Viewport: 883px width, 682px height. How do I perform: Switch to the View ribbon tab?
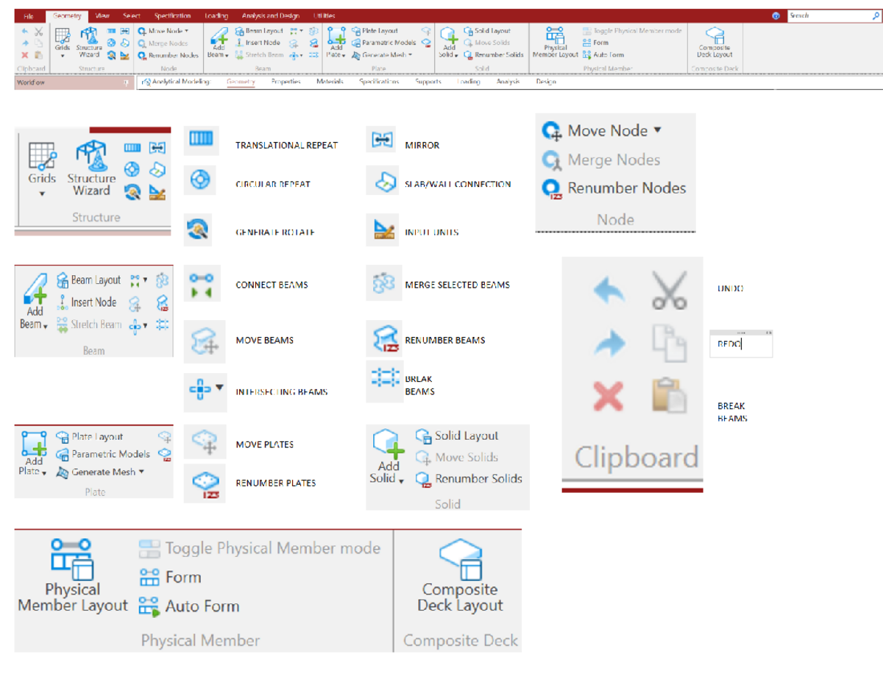[x=102, y=15]
